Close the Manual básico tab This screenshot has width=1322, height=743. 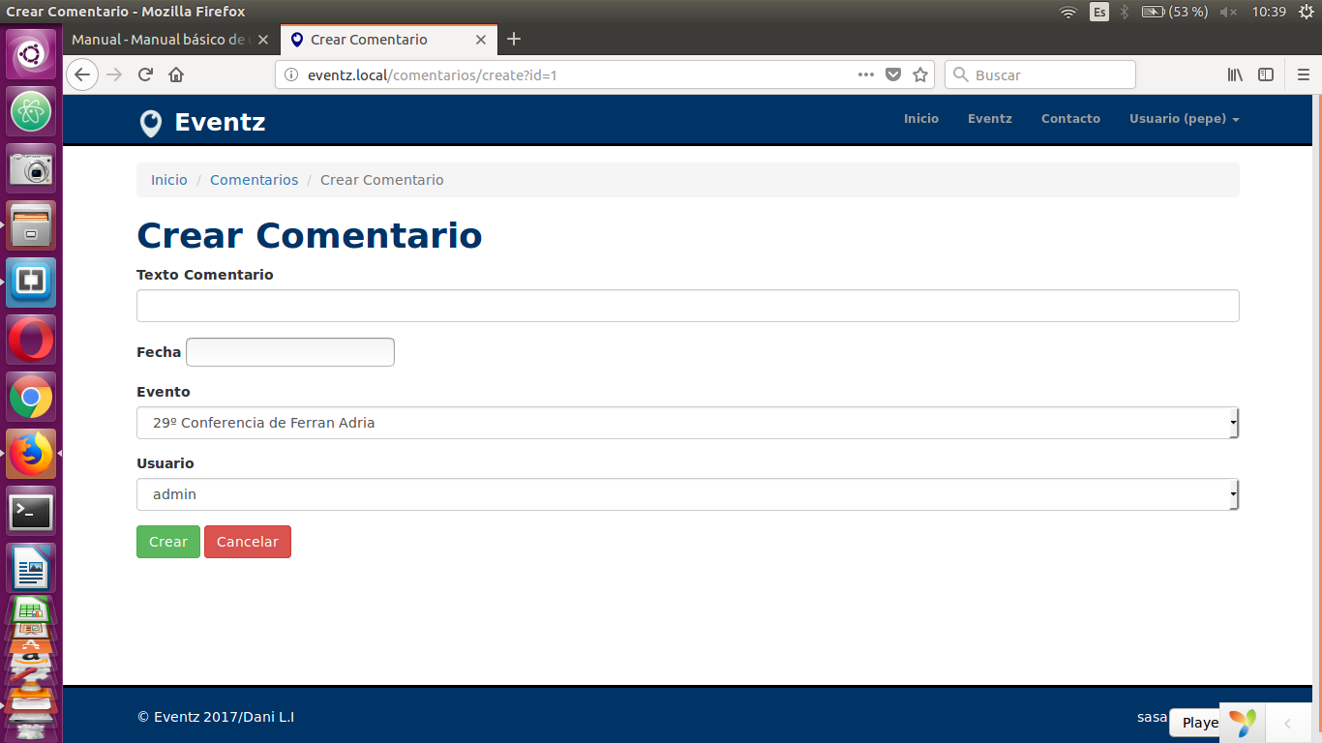(263, 40)
